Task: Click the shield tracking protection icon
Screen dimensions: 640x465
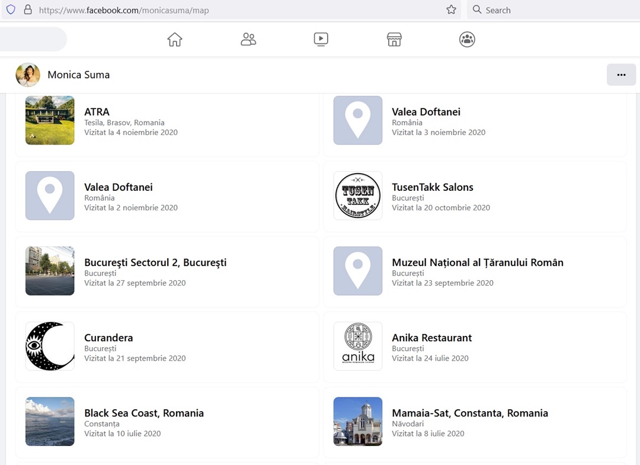Action: tap(11, 10)
